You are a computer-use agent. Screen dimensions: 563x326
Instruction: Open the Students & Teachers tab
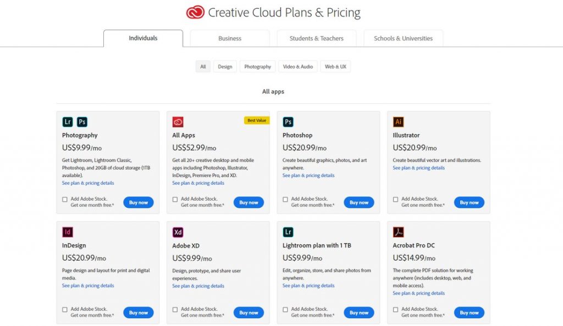[x=317, y=38]
